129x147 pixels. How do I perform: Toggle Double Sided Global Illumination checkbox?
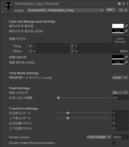(x=114, y=143)
